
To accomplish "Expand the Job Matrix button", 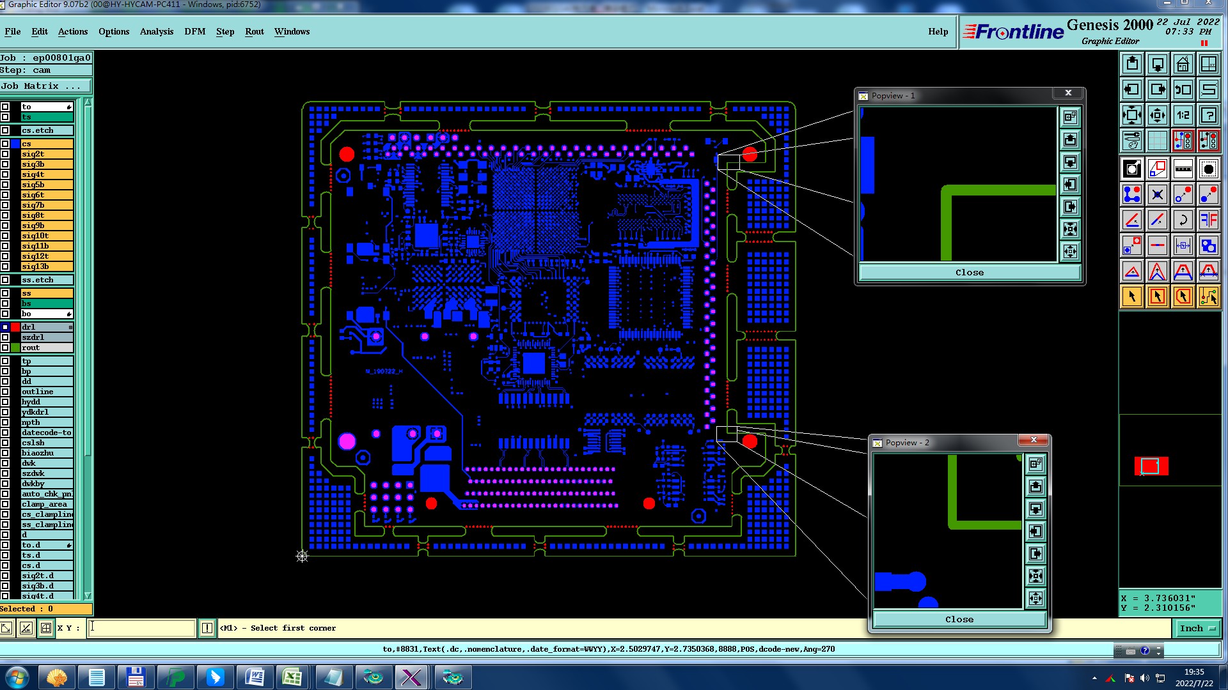I will click(45, 86).
